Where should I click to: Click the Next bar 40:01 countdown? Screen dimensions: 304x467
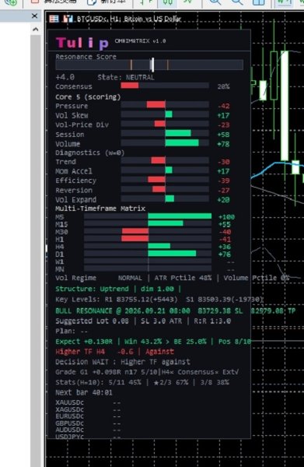(x=84, y=392)
